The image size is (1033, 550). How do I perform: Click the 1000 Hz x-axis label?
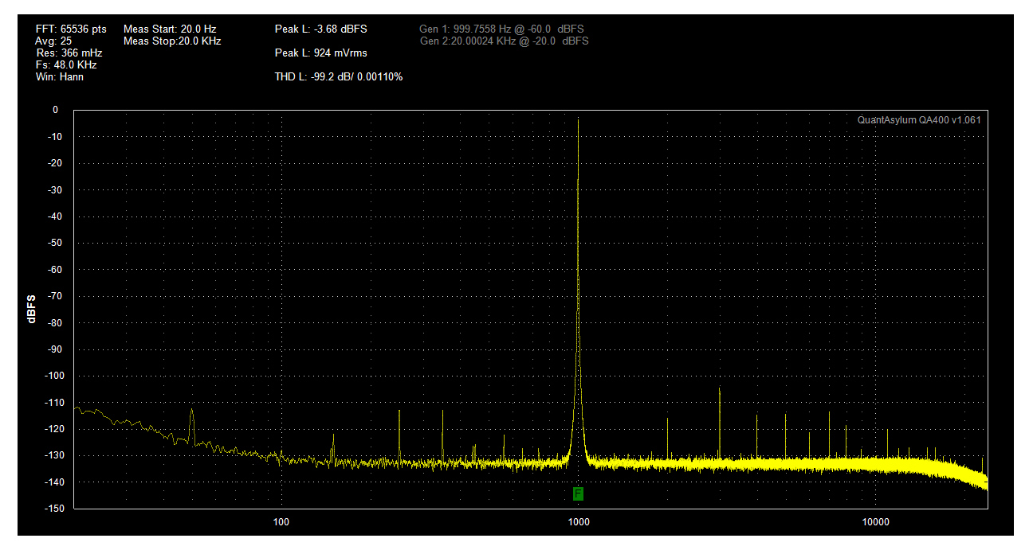(578, 522)
